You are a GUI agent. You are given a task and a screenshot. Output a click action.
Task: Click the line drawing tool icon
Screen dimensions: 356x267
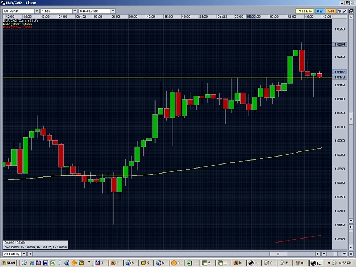tap(345, 11)
